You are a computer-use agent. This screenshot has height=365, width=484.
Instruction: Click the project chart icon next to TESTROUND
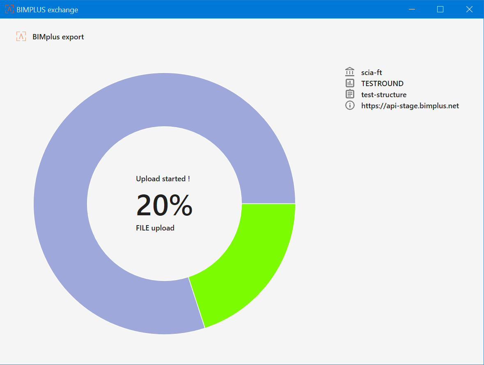pos(350,83)
